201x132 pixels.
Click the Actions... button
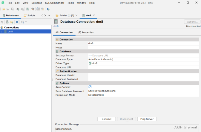pyautogui.click(x=192, y=22)
